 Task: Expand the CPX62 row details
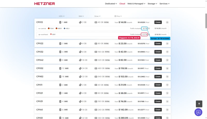click(x=167, y=77)
